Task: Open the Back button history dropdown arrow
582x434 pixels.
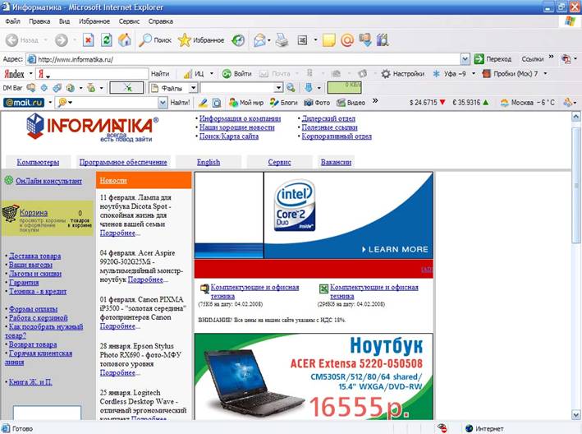Action: point(46,39)
